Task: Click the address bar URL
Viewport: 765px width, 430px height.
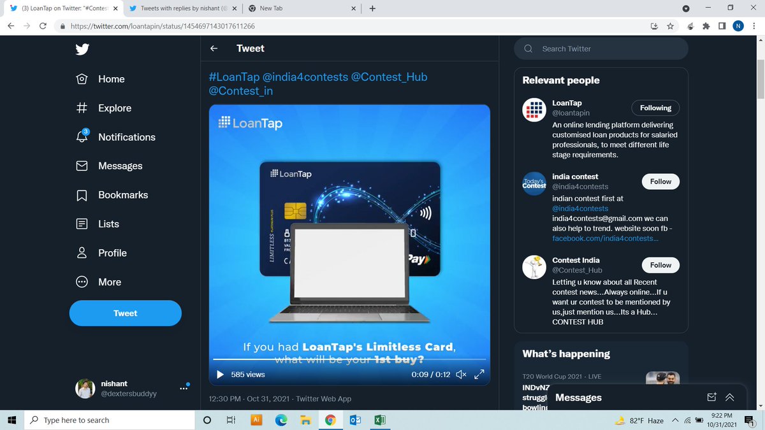Action: (x=163, y=26)
